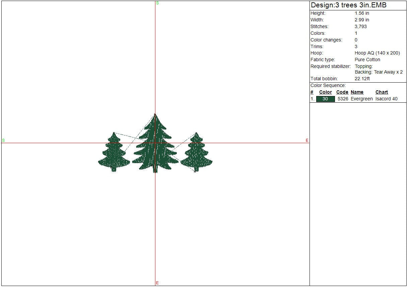Screen dimensions: 408x287
Task: Click the red E marker on right edge
Action: click(x=307, y=140)
